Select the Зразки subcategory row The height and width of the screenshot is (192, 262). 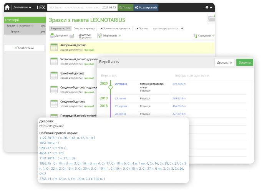pos(25,31)
